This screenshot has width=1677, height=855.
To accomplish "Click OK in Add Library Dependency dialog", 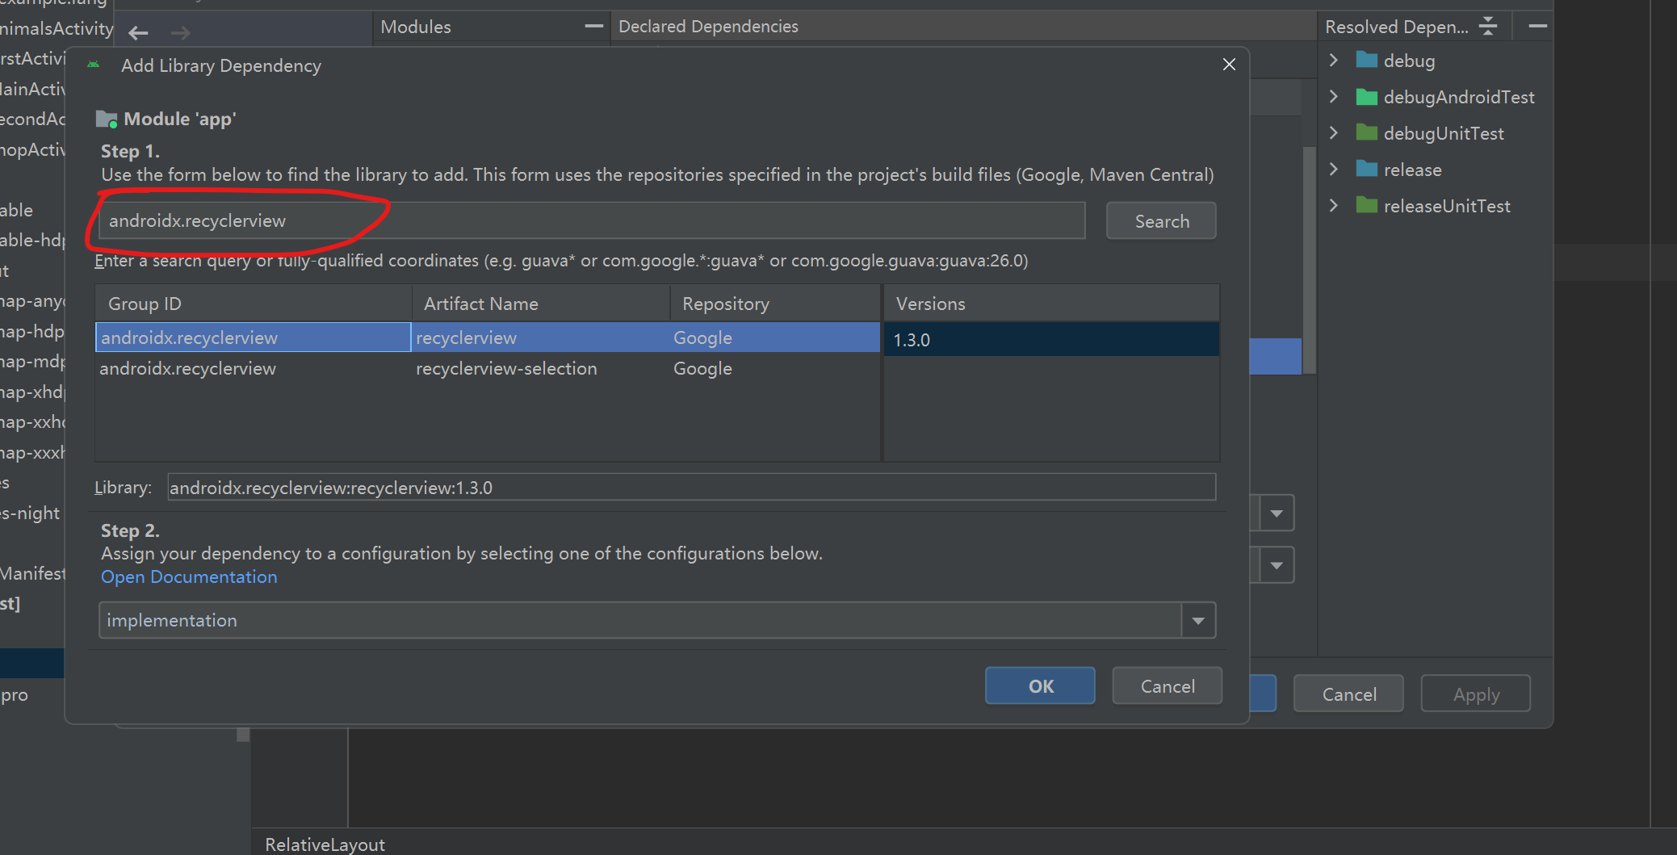I will click(1040, 685).
